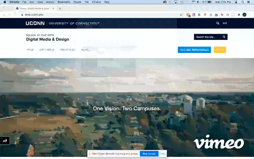
Task: Click the Vimeo logo on video
Action: point(219,142)
